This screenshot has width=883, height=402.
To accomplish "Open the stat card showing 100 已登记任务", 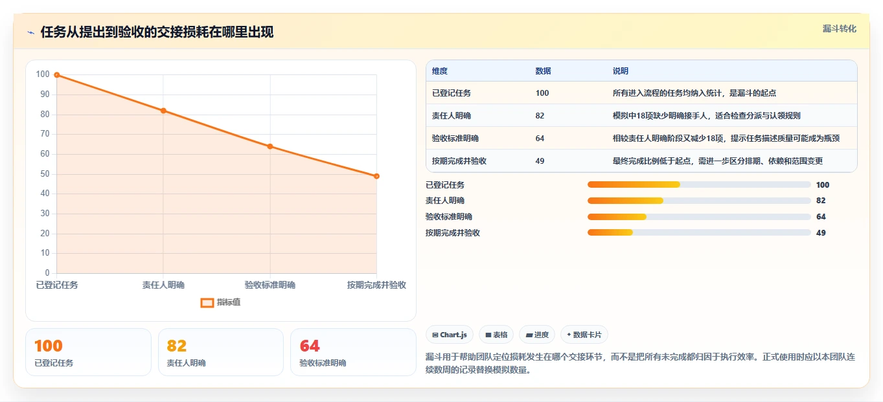I will 88,352.
